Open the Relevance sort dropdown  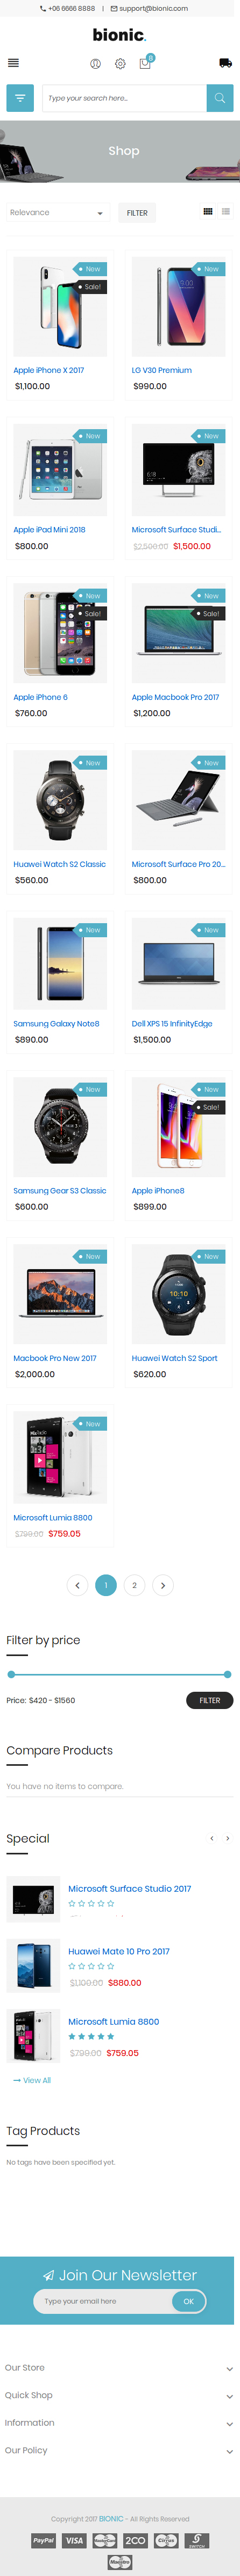57,213
